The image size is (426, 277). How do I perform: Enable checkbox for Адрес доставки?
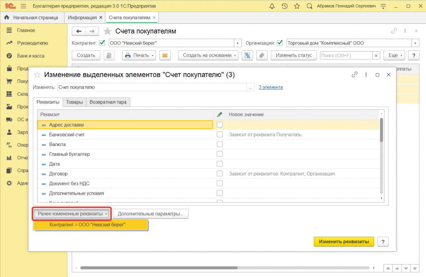coord(220,124)
